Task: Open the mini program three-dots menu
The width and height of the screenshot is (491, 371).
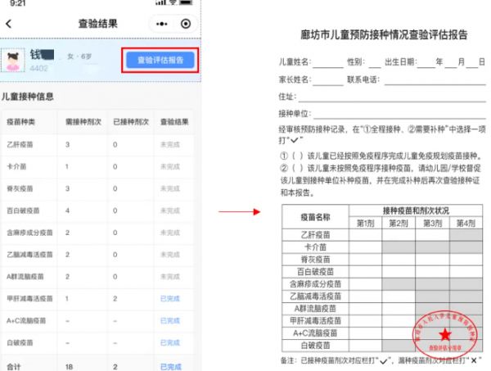Action: 161,24
